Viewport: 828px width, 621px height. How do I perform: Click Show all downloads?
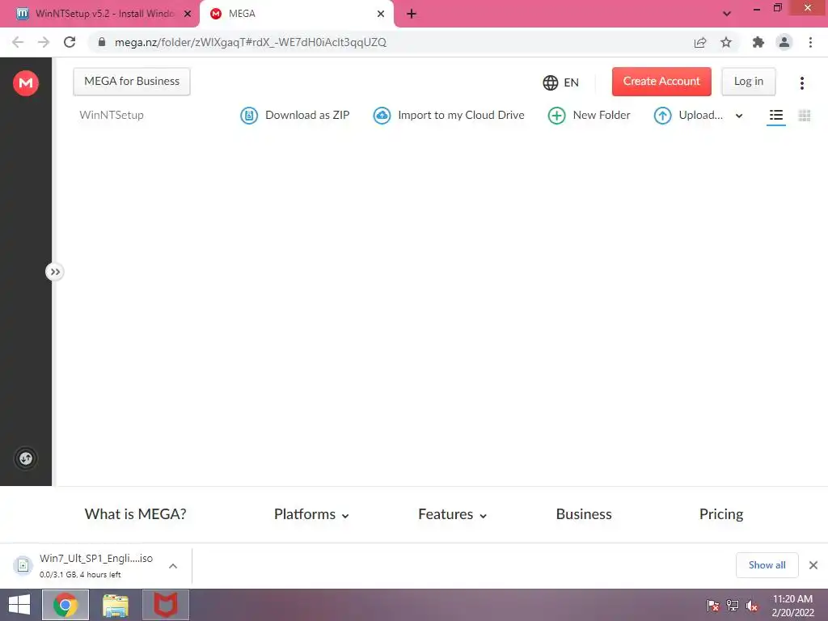click(767, 565)
